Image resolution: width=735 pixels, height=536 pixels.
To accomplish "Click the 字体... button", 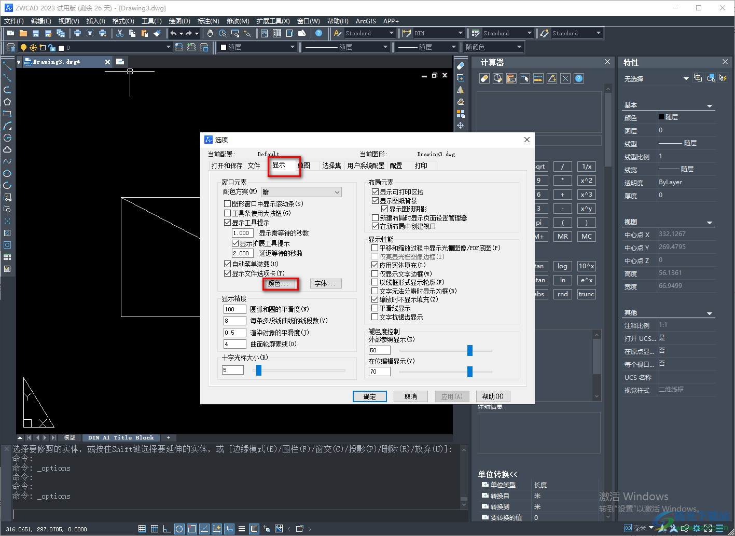I will point(326,283).
